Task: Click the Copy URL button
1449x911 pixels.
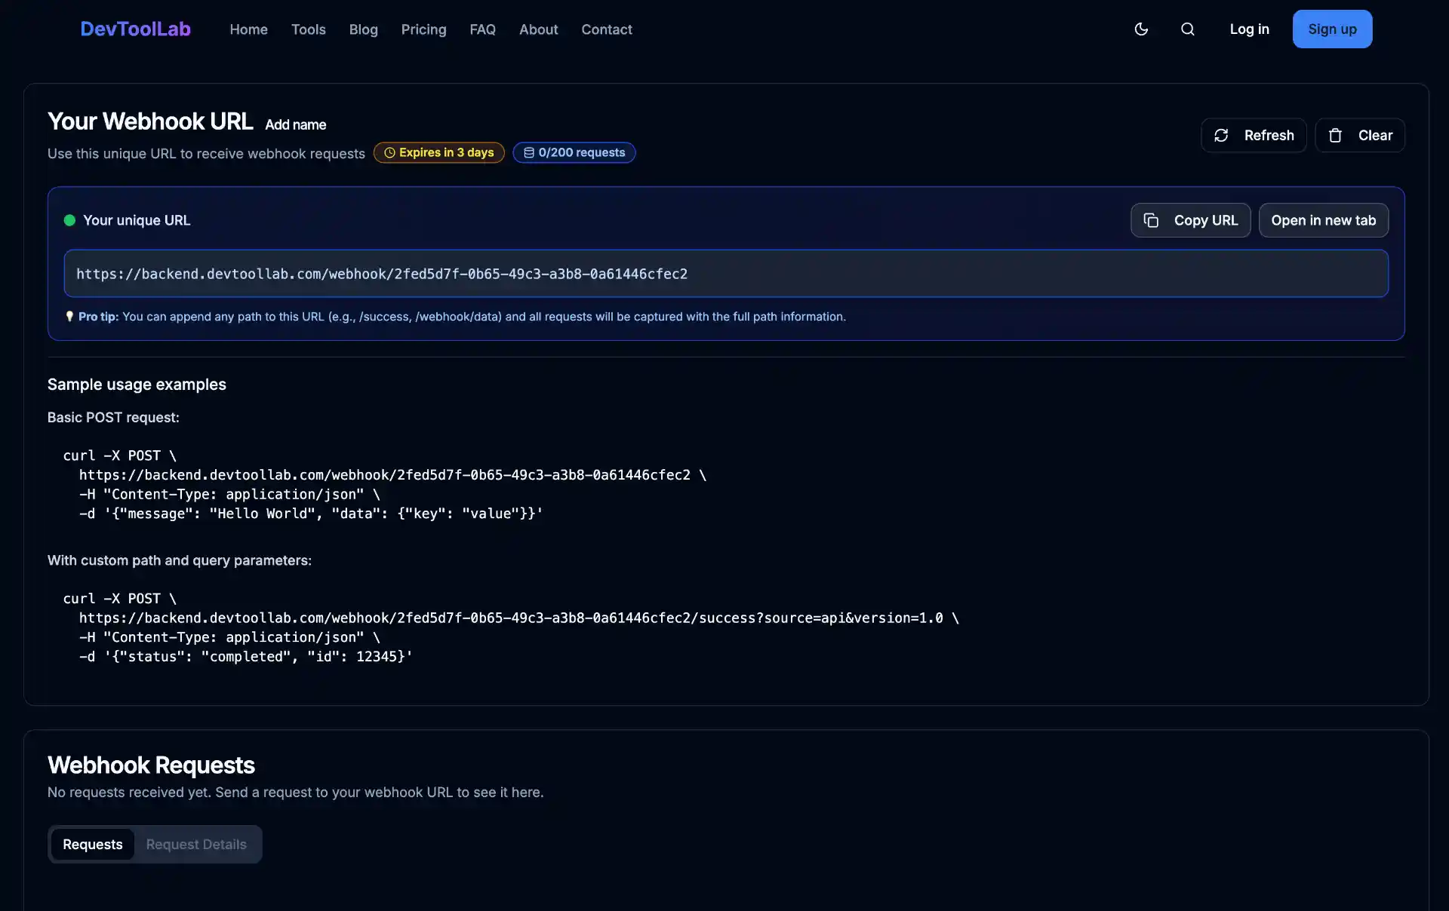Action: (1190, 220)
